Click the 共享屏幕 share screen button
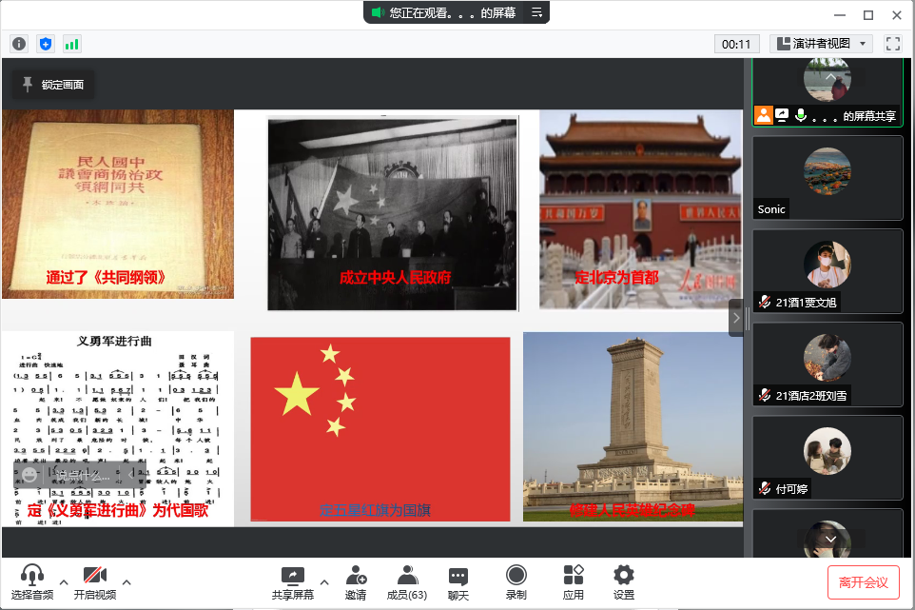915x610 pixels. pos(292,581)
